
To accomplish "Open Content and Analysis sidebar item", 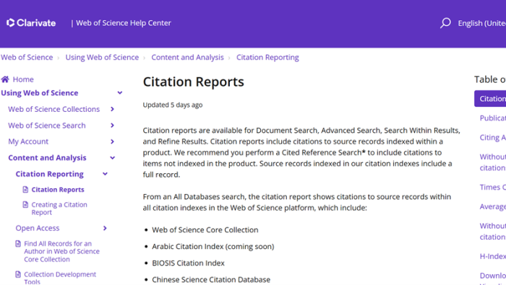I will tap(47, 158).
